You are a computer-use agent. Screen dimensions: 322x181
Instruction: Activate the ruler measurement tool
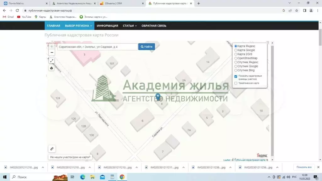(x=52, y=149)
